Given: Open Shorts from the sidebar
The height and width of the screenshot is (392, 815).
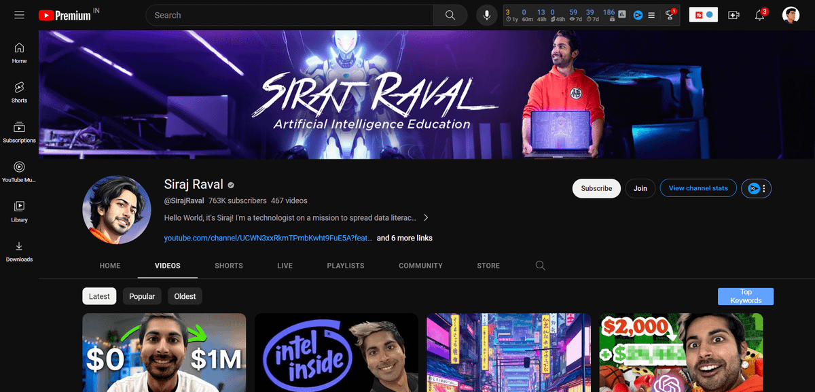Looking at the screenshot, I should [x=19, y=92].
